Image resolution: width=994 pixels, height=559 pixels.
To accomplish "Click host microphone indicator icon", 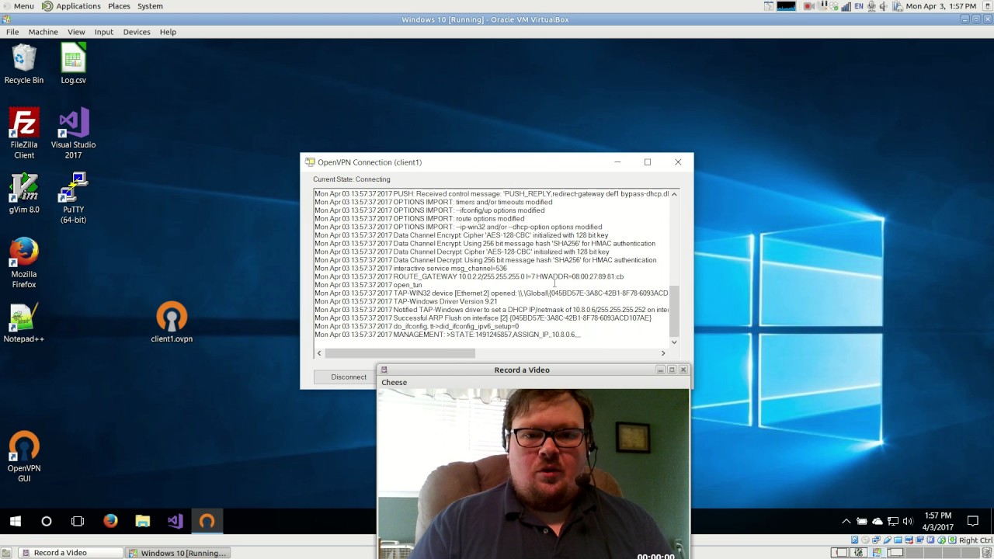I will [871, 6].
